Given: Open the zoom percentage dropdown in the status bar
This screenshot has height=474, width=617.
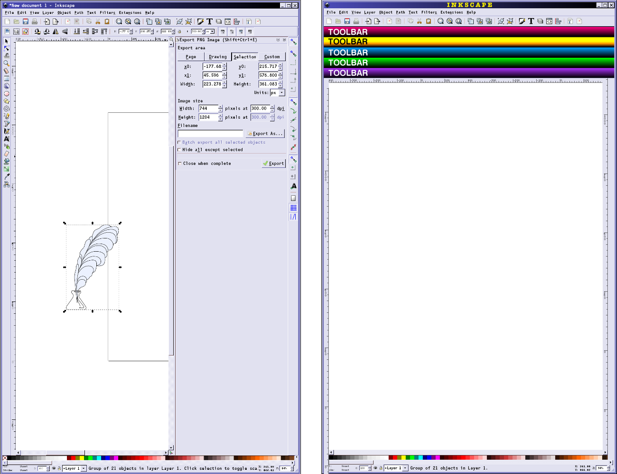Looking at the screenshot, I should (x=285, y=468).
